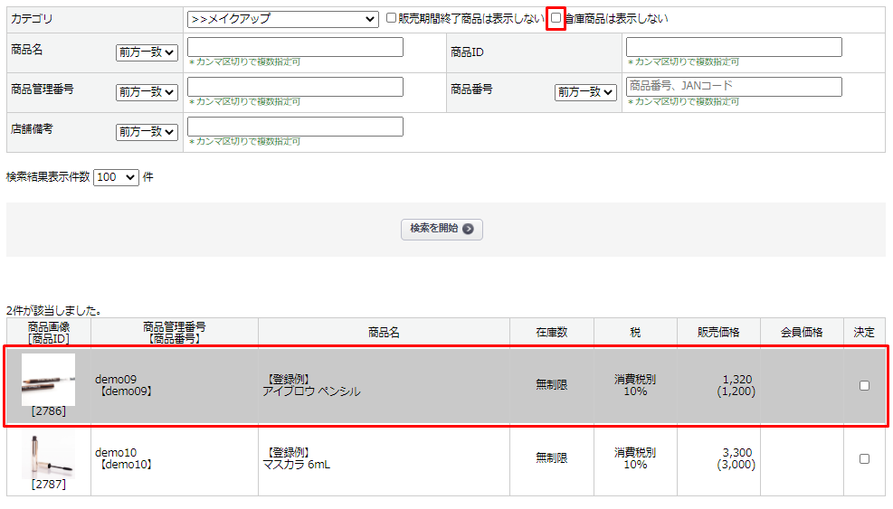Image resolution: width=893 pixels, height=509 pixels.
Task: Focus the 商品ID input field
Action: 734,47
